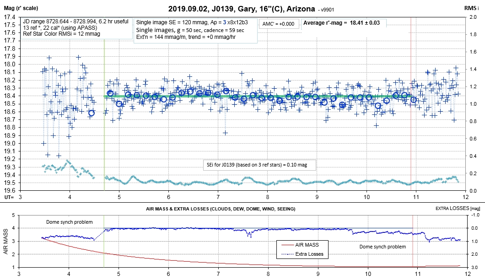The width and height of the screenshot is (485, 280).
Task: Select the "Extra Losses" legend entry
Action: click(309, 254)
